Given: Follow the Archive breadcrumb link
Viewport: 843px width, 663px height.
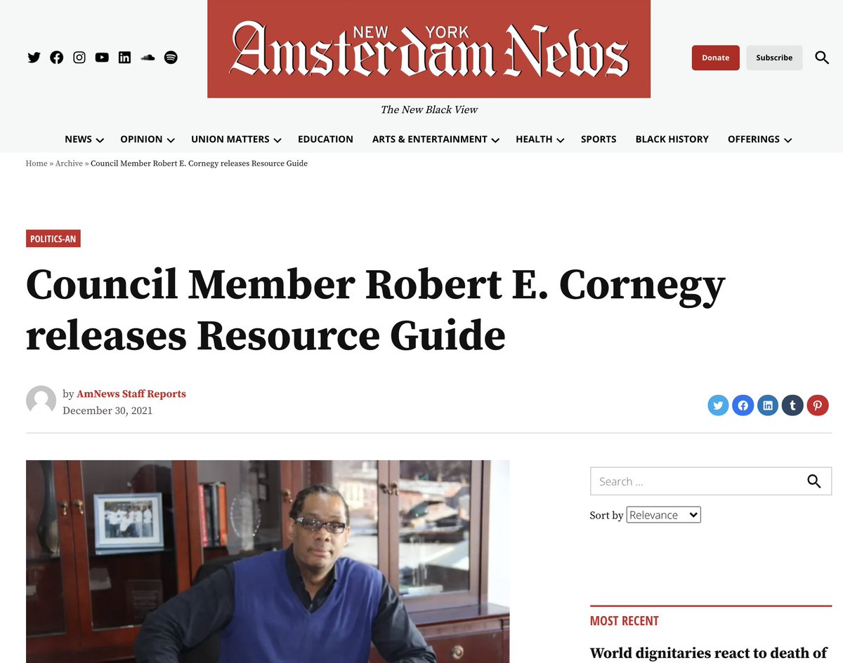Looking at the screenshot, I should coord(69,163).
